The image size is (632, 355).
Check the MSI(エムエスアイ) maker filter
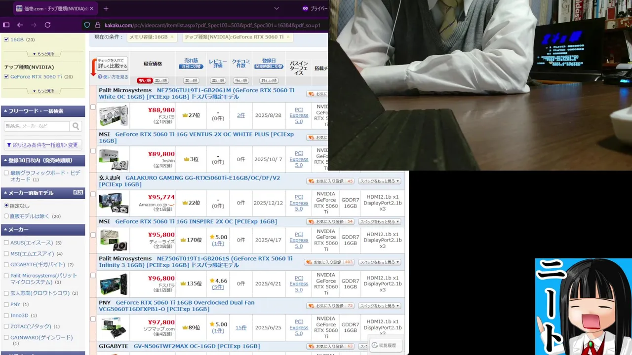6,253
